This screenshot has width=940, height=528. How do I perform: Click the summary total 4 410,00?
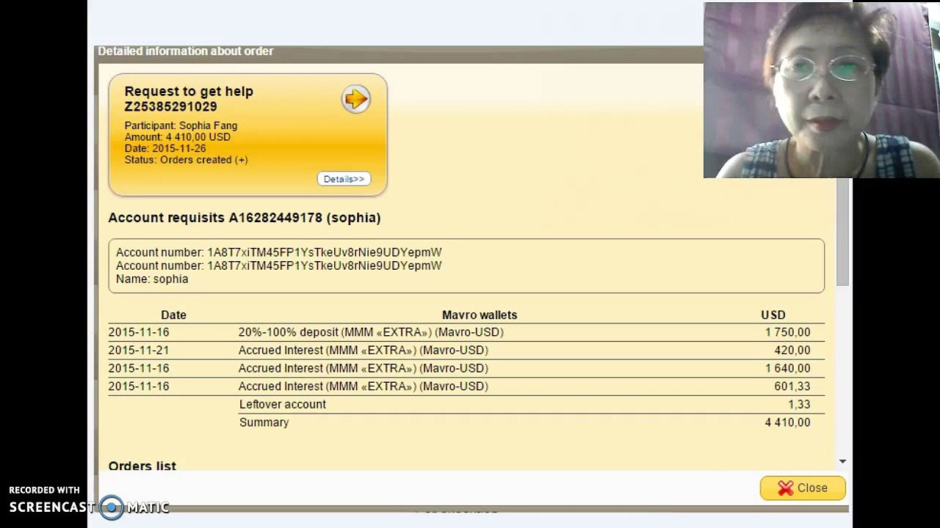(787, 422)
